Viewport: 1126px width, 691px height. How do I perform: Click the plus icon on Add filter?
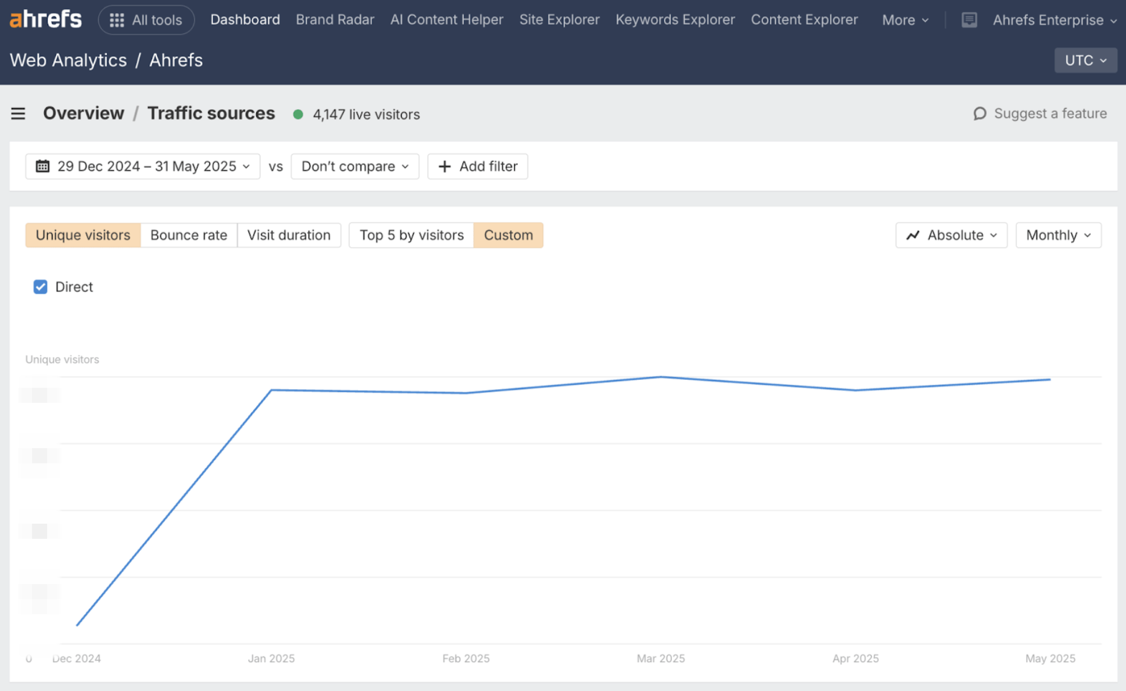pos(445,166)
